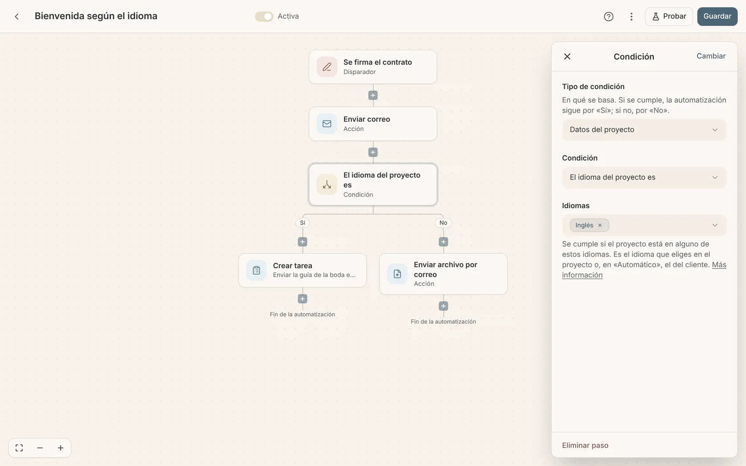The width and height of the screenshot is (746, 466).
Task: Add step between Enviar correo and condition
Action: pyautogui.click(x=373, y=152)
